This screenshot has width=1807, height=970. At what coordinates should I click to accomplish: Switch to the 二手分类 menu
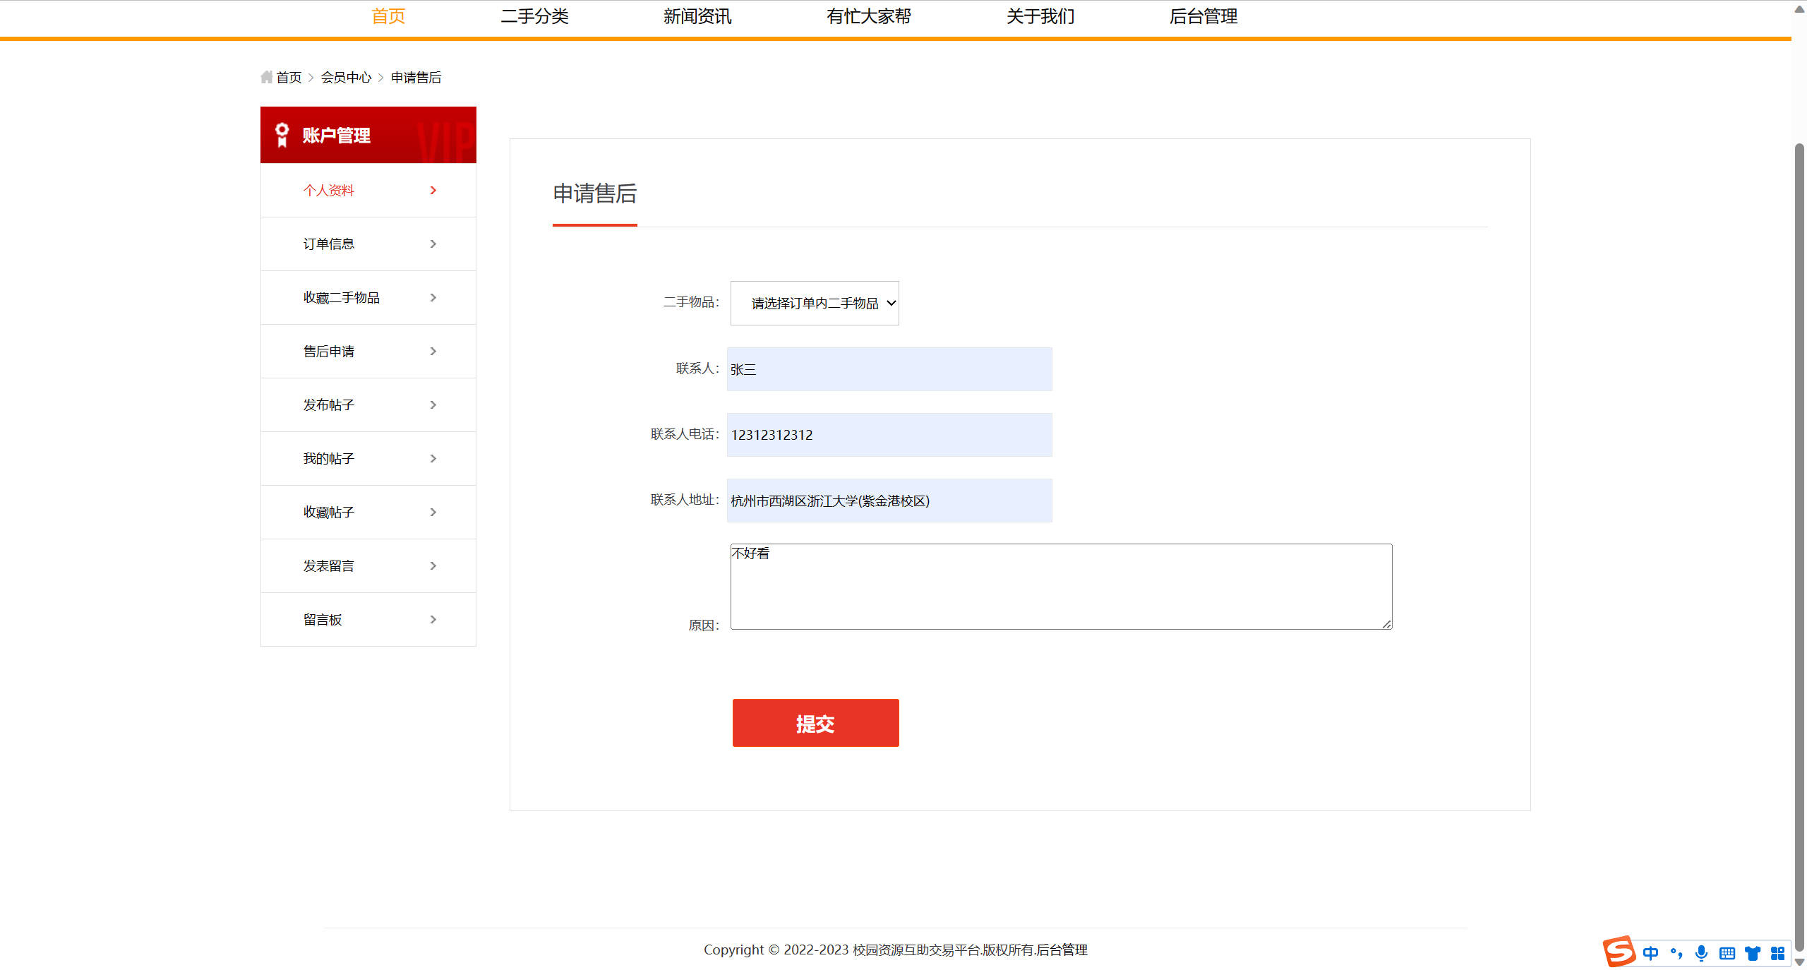(x=535, y=16)
